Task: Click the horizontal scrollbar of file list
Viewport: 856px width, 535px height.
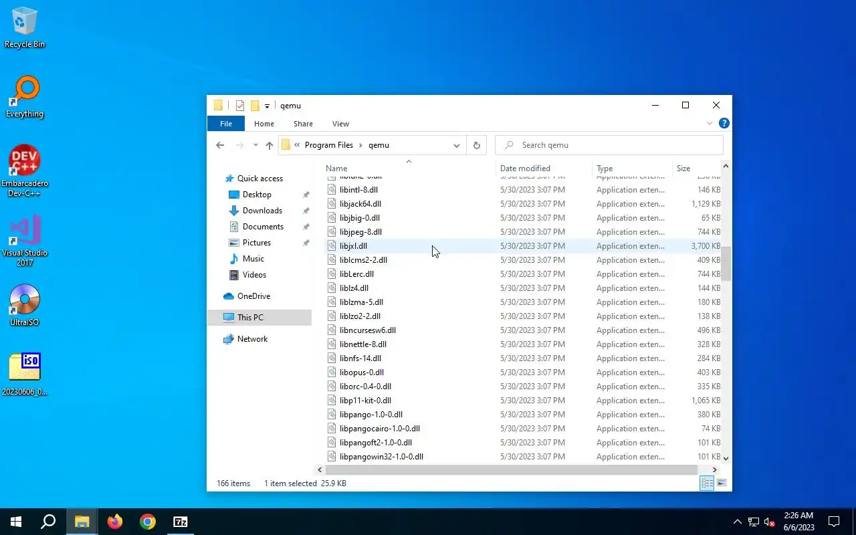Action: 511,470
